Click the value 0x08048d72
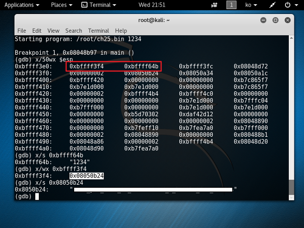 pyautogui.click(x=250, y=66)
